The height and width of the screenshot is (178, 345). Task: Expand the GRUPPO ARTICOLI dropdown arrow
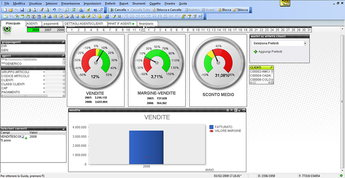tap(44, 72)
